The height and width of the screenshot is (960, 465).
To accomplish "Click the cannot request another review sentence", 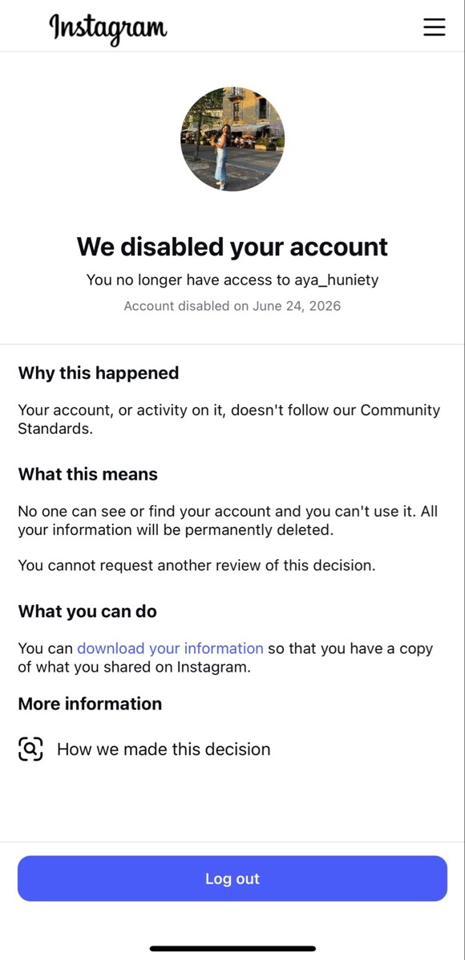I will [196, 566].
